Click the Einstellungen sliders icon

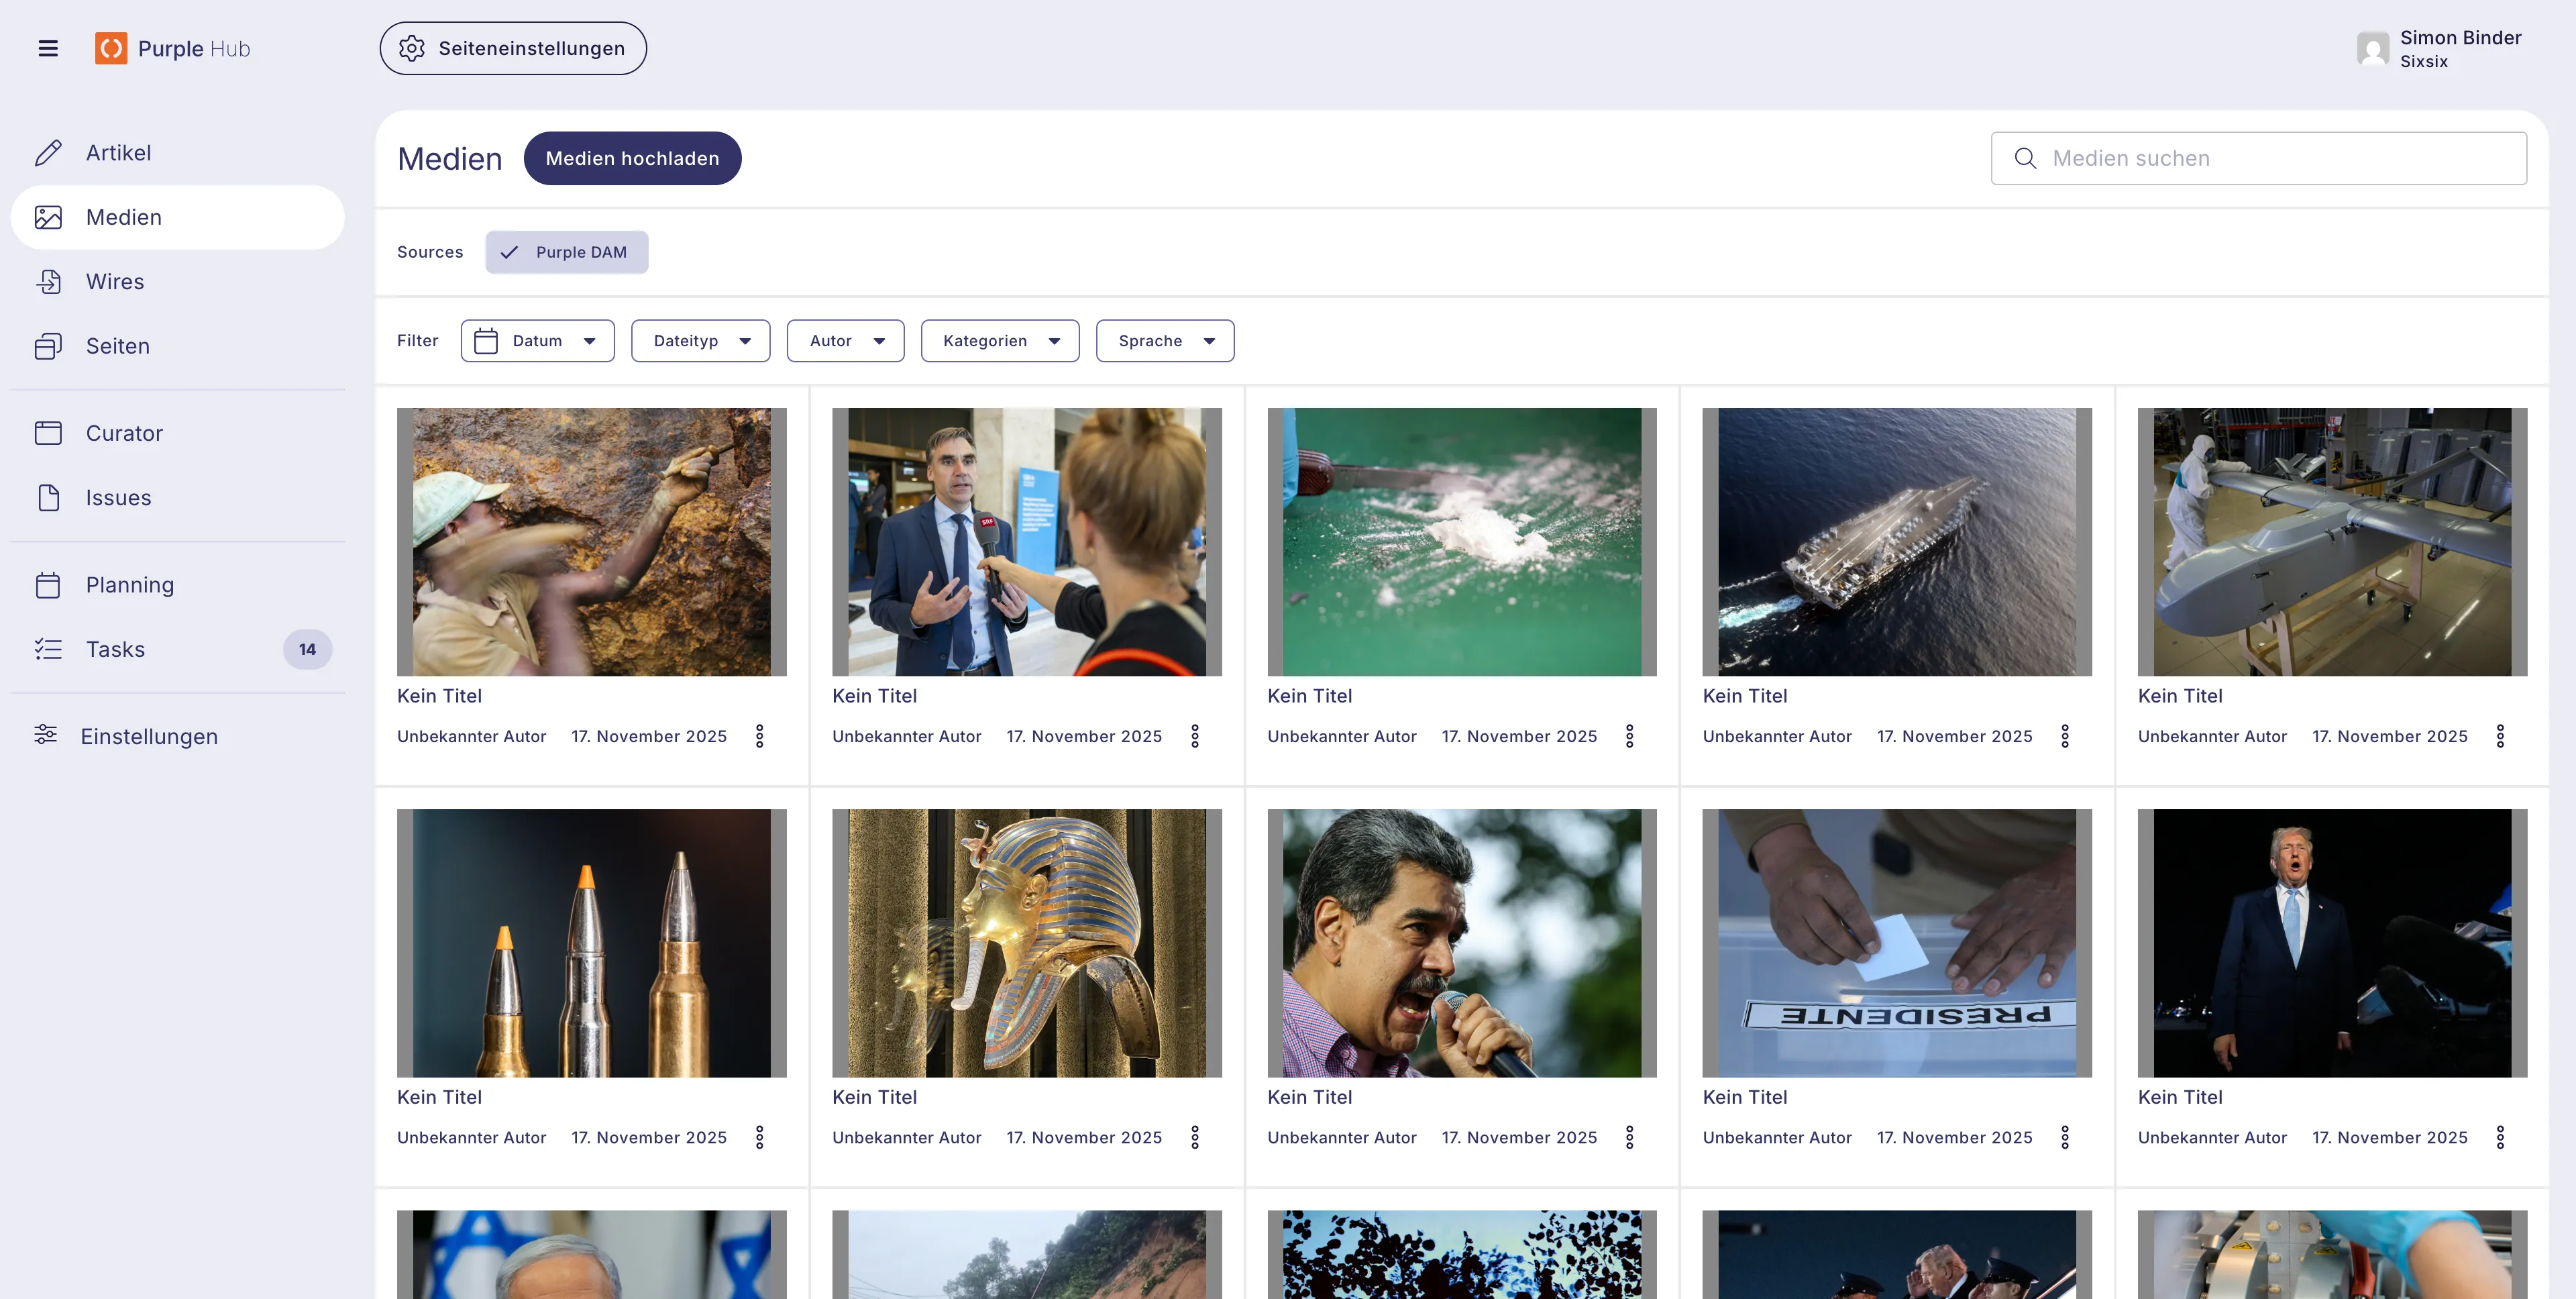(x=46, y=734)
